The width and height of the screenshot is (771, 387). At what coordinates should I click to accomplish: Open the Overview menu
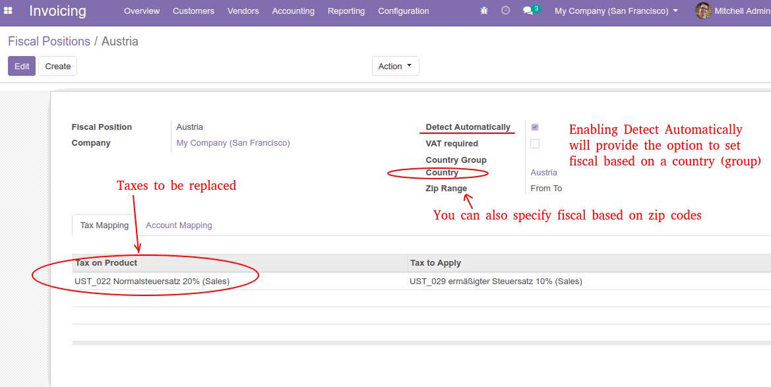pos(142,11)
